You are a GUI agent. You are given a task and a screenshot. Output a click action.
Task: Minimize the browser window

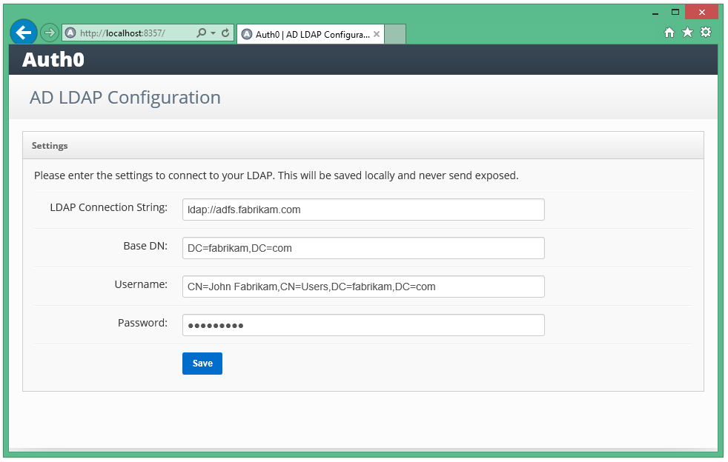pyautogui.click(x=655, y=13)
